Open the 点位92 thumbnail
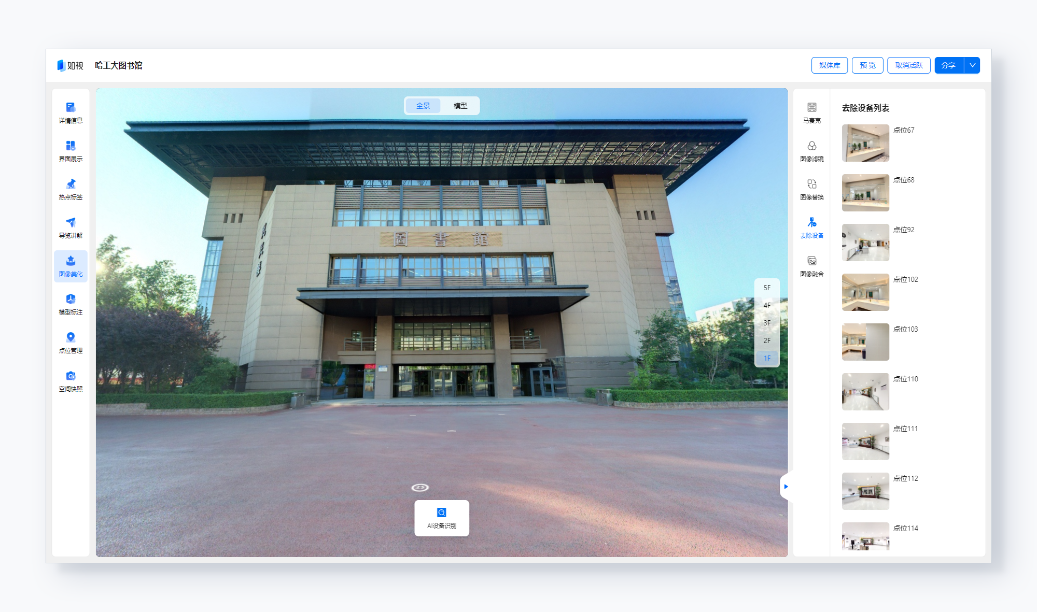Viewport: 1037px width, 612px height. click(865, 243)
